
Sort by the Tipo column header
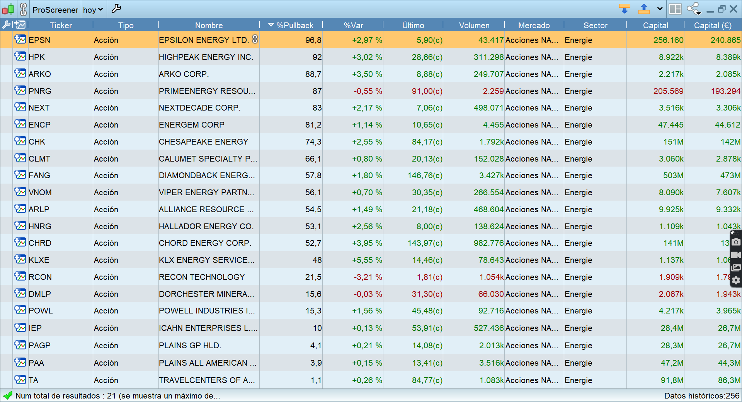[x=126, y=26]
